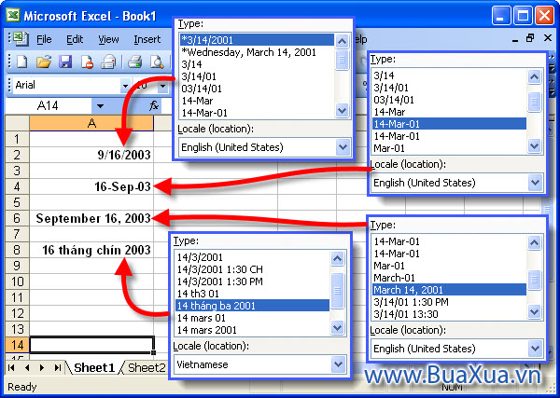This screenshot has height=398, width=560.
Task: Click the Open folder toolbar icon
Action: pyautogui.click(x=44, y=62)
